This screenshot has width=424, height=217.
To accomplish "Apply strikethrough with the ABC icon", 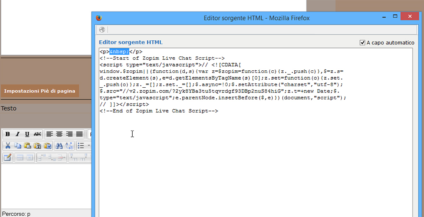I will [37, 134].
